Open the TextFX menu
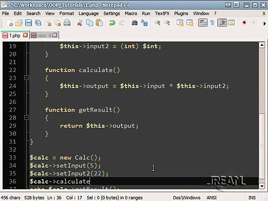 (x=162, y=13)
